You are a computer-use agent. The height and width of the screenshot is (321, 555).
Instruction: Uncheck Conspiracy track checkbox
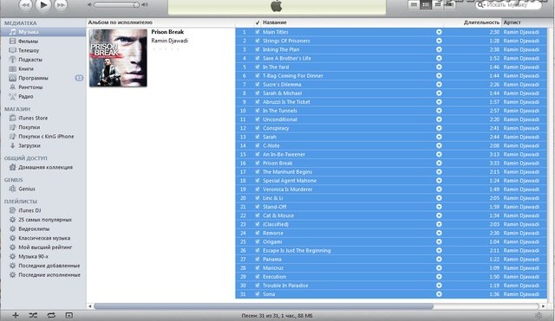[258, 128]
